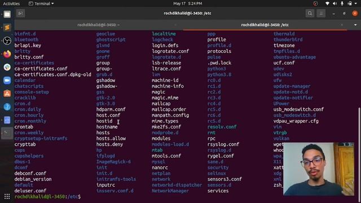This screenshot has width=361, height=203.
Task: Select the /etc terminal tab
Action: (x=265, y=25)
